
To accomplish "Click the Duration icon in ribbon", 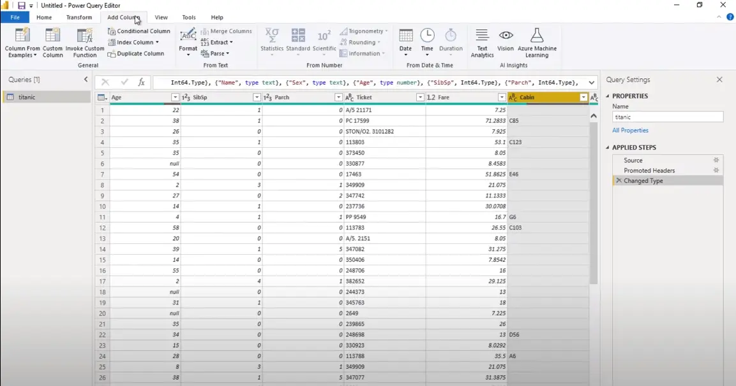I will pyautogui.click(x=451, y=37).
